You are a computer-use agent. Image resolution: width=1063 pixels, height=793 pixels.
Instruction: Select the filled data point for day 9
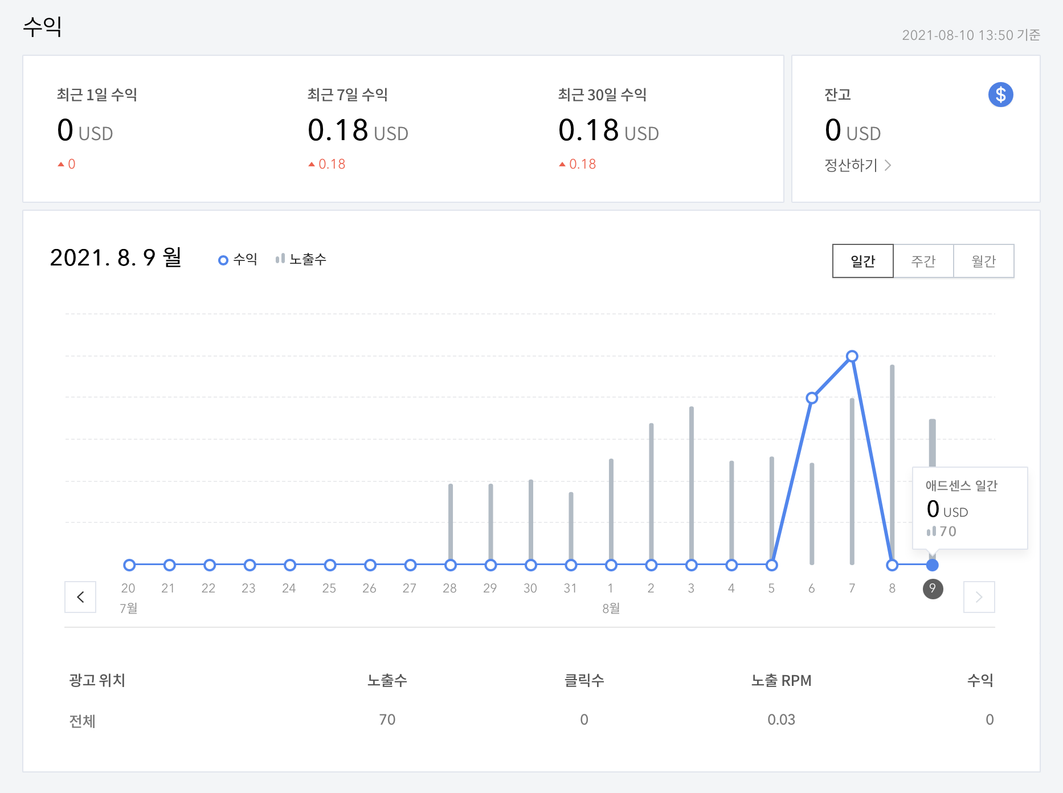tap(932, 565)
